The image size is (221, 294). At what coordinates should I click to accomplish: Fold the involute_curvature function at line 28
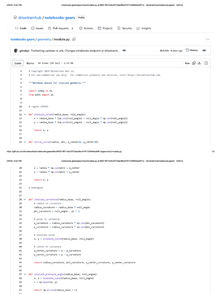25,199
